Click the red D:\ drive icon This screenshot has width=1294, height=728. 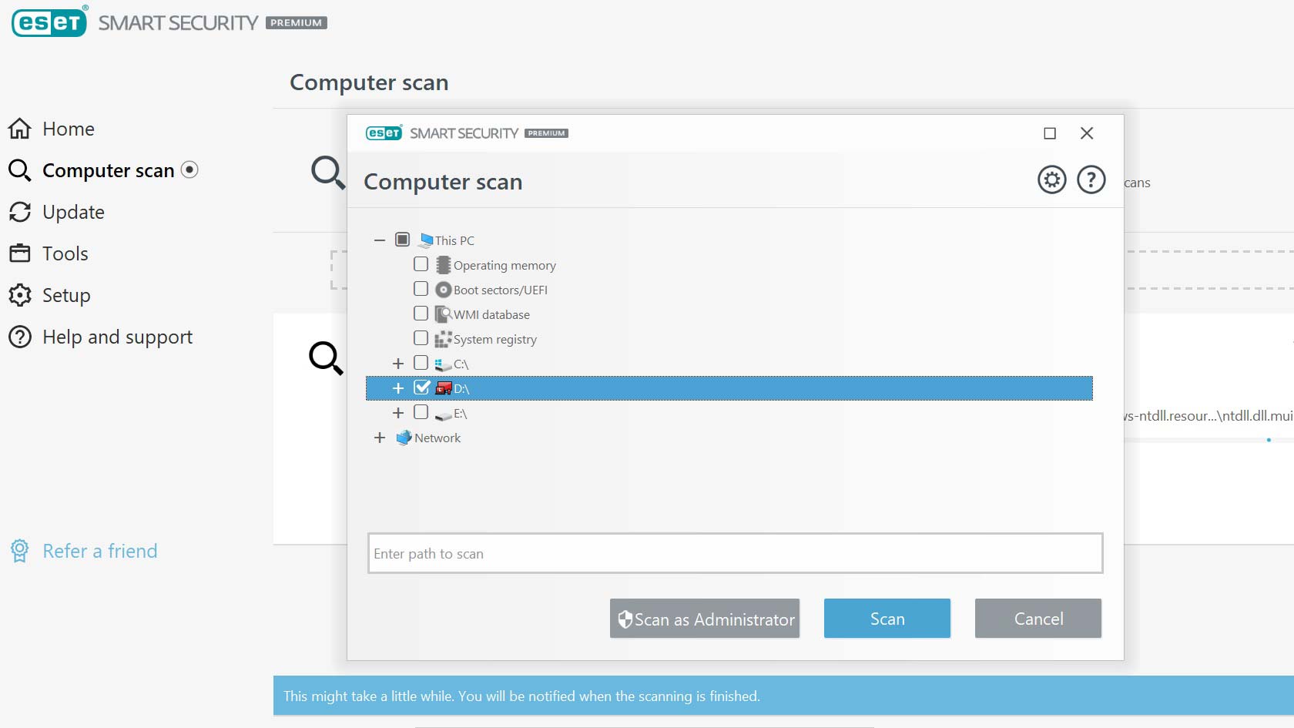[x=444, y=388]
